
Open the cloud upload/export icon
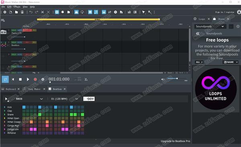pos(82,12)
